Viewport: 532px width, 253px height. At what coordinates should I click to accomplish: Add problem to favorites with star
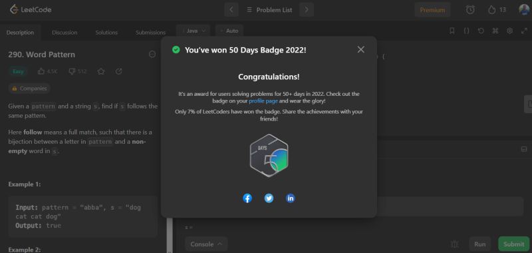coord(101,71)
